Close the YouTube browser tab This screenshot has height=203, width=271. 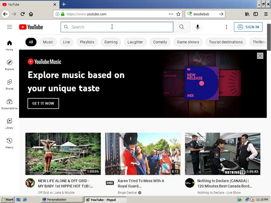point(55,4)
